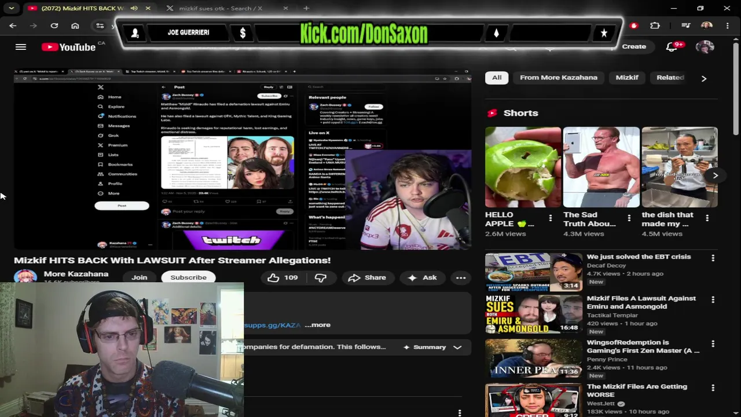Open options for the dish short
The width and height of the screenshot is (741, 417).
(707, 218)
